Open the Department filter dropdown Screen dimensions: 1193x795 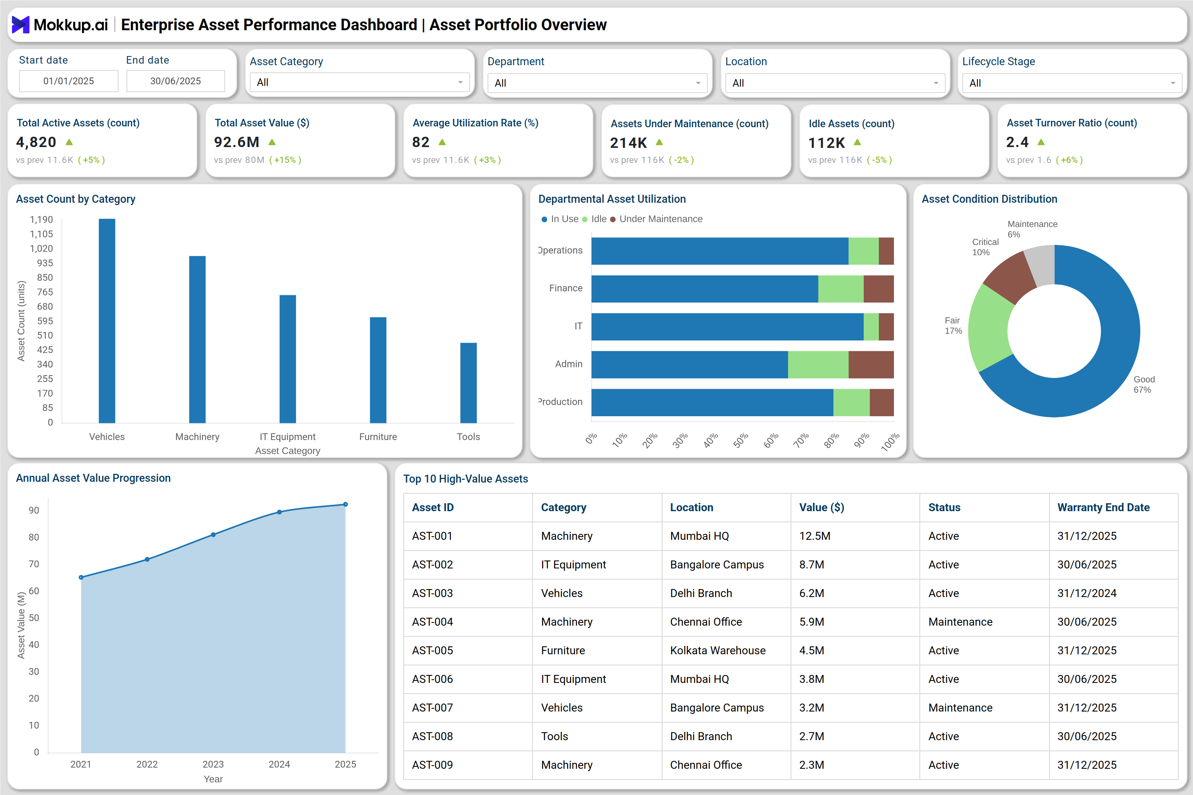click(x=598, y=83)
